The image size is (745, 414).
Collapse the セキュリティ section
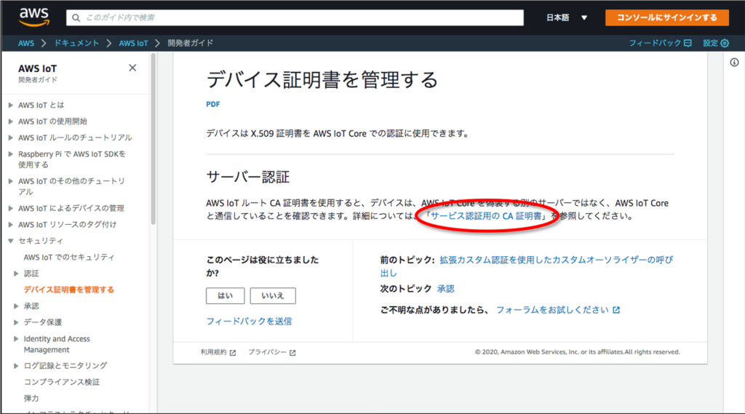11,241
